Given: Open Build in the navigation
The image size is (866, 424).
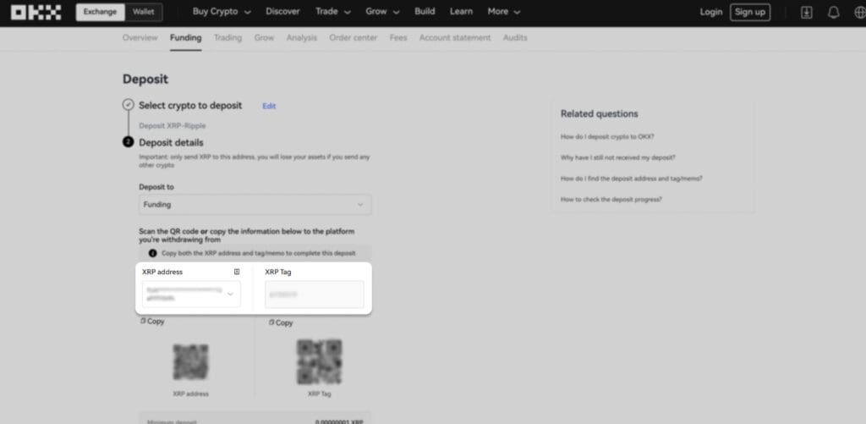Looking at the screenshot, I should tap(425, 12).
